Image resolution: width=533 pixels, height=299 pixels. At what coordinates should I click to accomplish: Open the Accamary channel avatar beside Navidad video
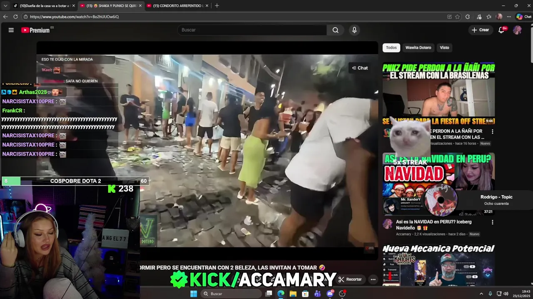[x=388, y=224]
